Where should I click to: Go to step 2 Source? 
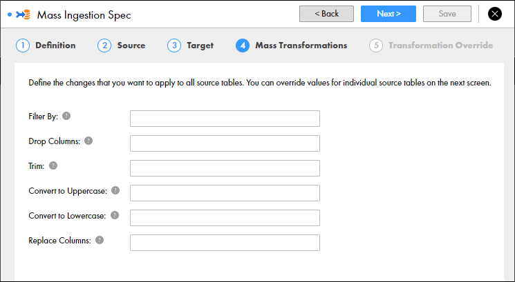121,46
